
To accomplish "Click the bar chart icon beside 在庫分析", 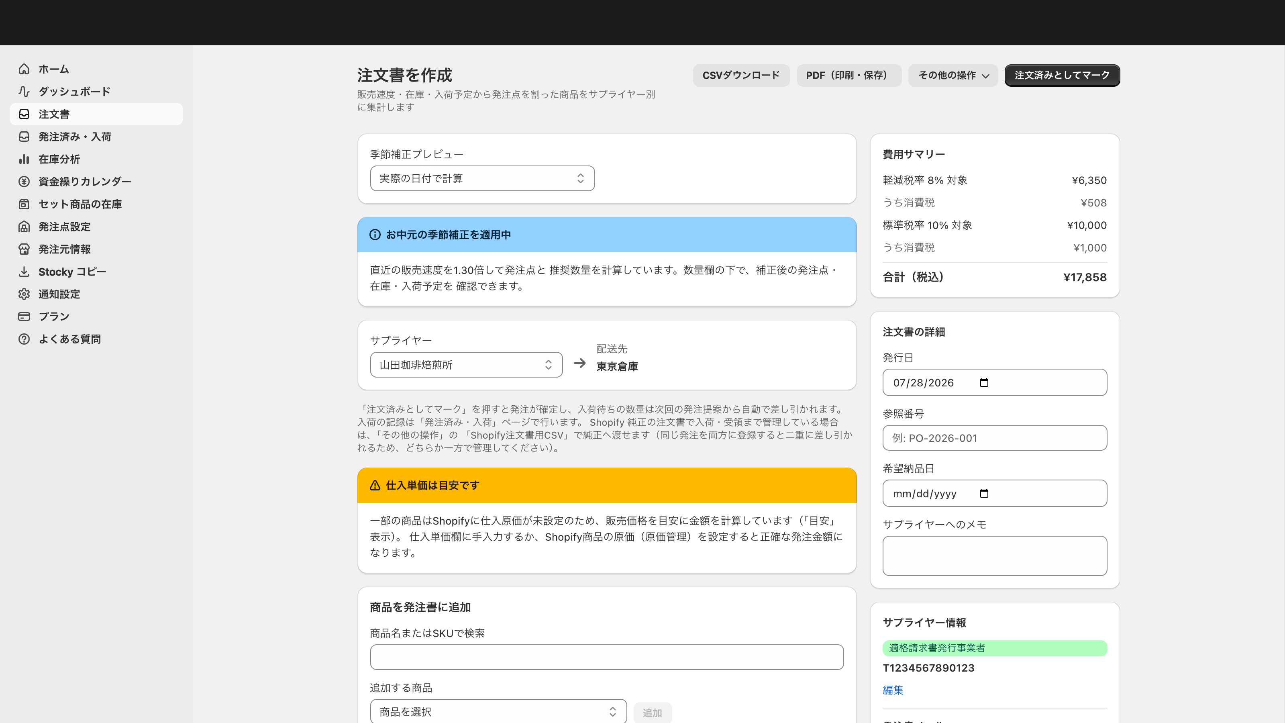I will coord(24,159).
